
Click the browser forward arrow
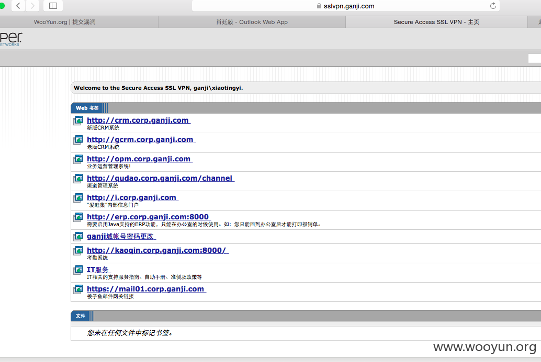[x=32, y=6]
